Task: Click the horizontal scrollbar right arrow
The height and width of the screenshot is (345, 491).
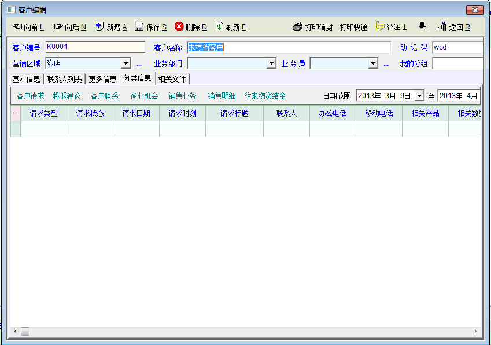Action: pos(476,331)
